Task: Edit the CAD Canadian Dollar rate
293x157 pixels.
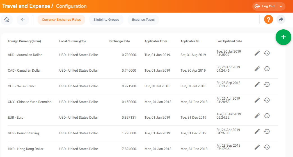Action: 257,69
